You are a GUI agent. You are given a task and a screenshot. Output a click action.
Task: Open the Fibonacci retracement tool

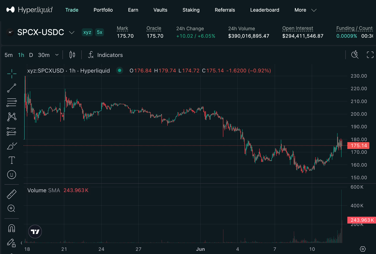pyautogui.click(x=12, y=103)
